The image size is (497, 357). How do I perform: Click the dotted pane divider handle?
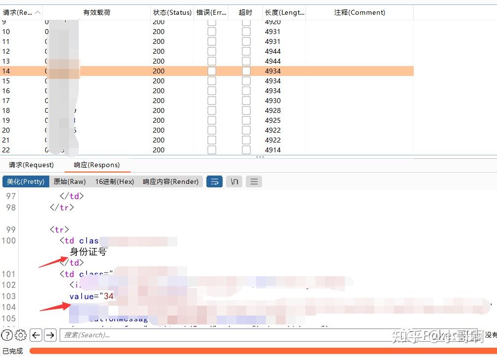point(261,157)
